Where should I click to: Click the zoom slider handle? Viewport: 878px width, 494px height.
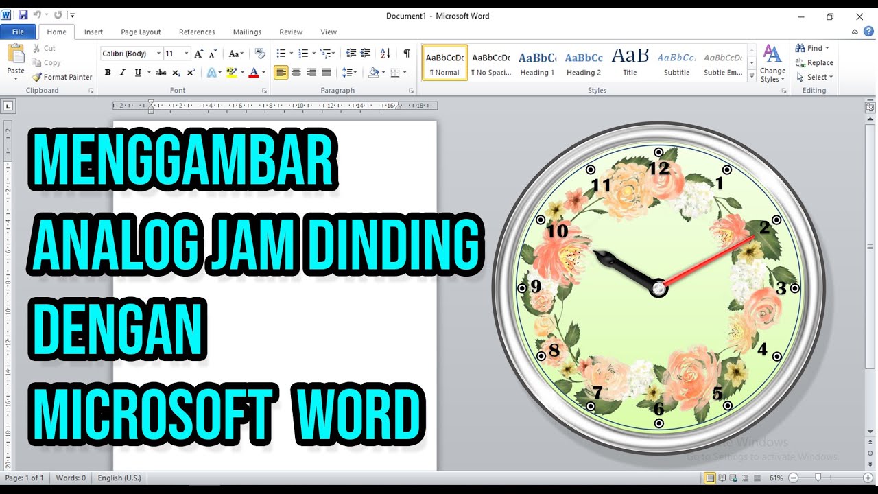click(818, 478)
